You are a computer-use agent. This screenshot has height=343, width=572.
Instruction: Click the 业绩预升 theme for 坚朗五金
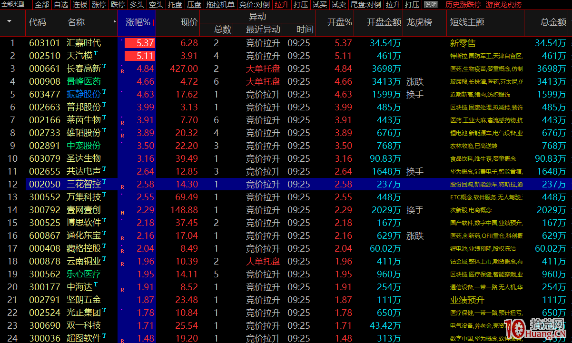coord(467,300)
